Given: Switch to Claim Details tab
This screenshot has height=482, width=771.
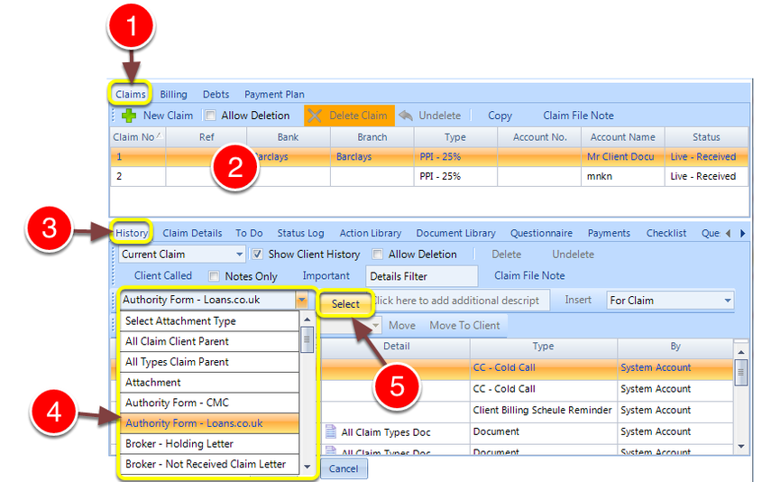Looking at the screenshot, I should [192, 233].
